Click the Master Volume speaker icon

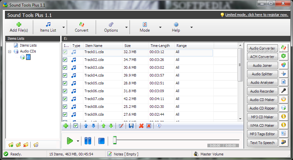click(196, 154)
